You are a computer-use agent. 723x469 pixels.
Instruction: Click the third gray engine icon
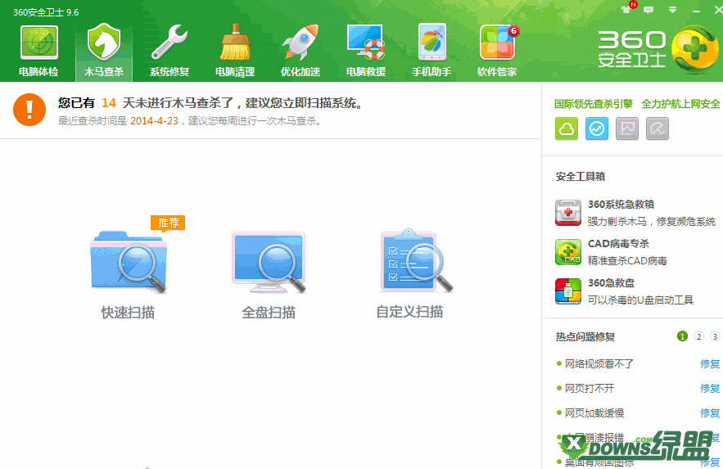(627, 129)
